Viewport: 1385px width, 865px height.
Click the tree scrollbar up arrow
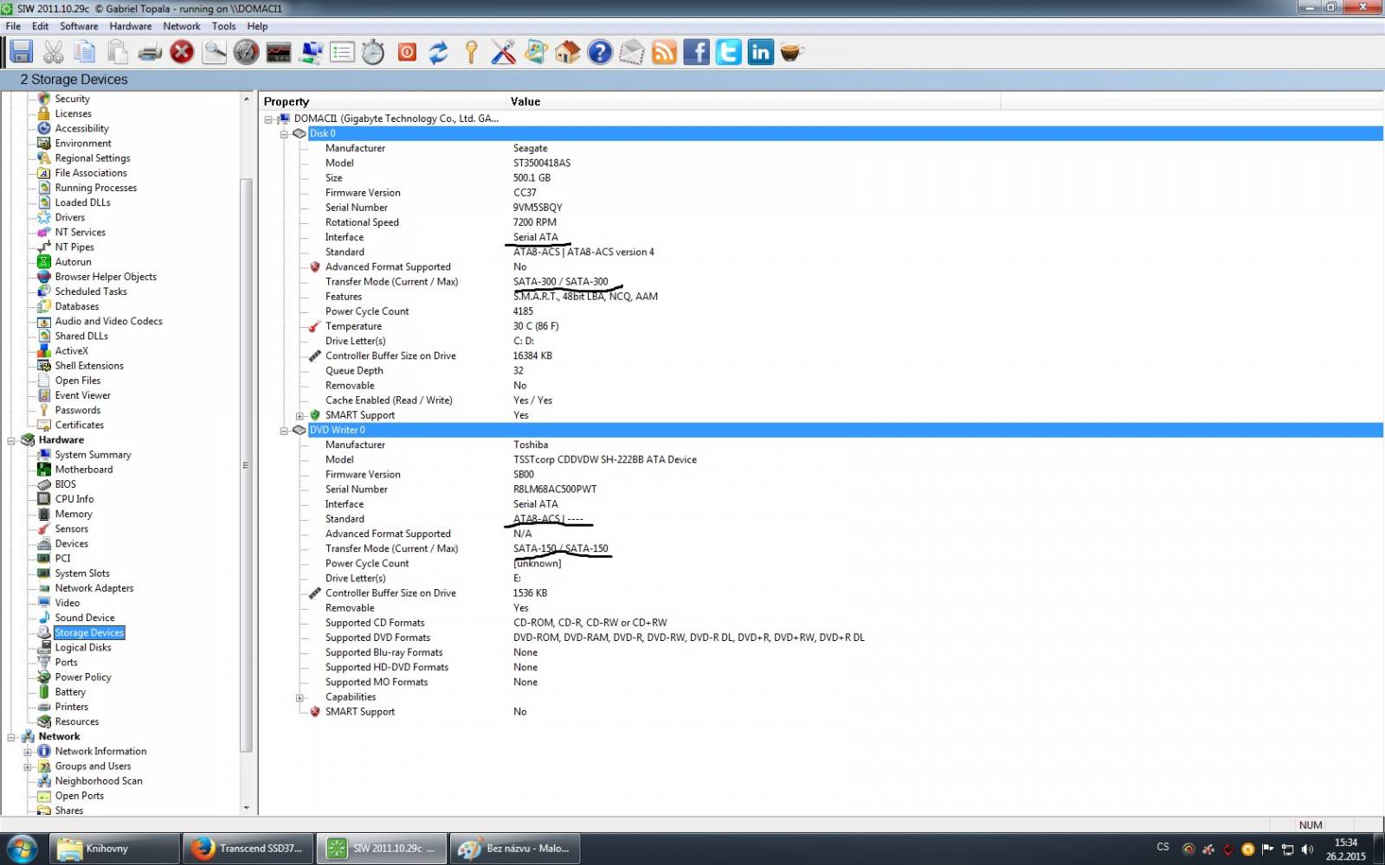click(246, 99)
